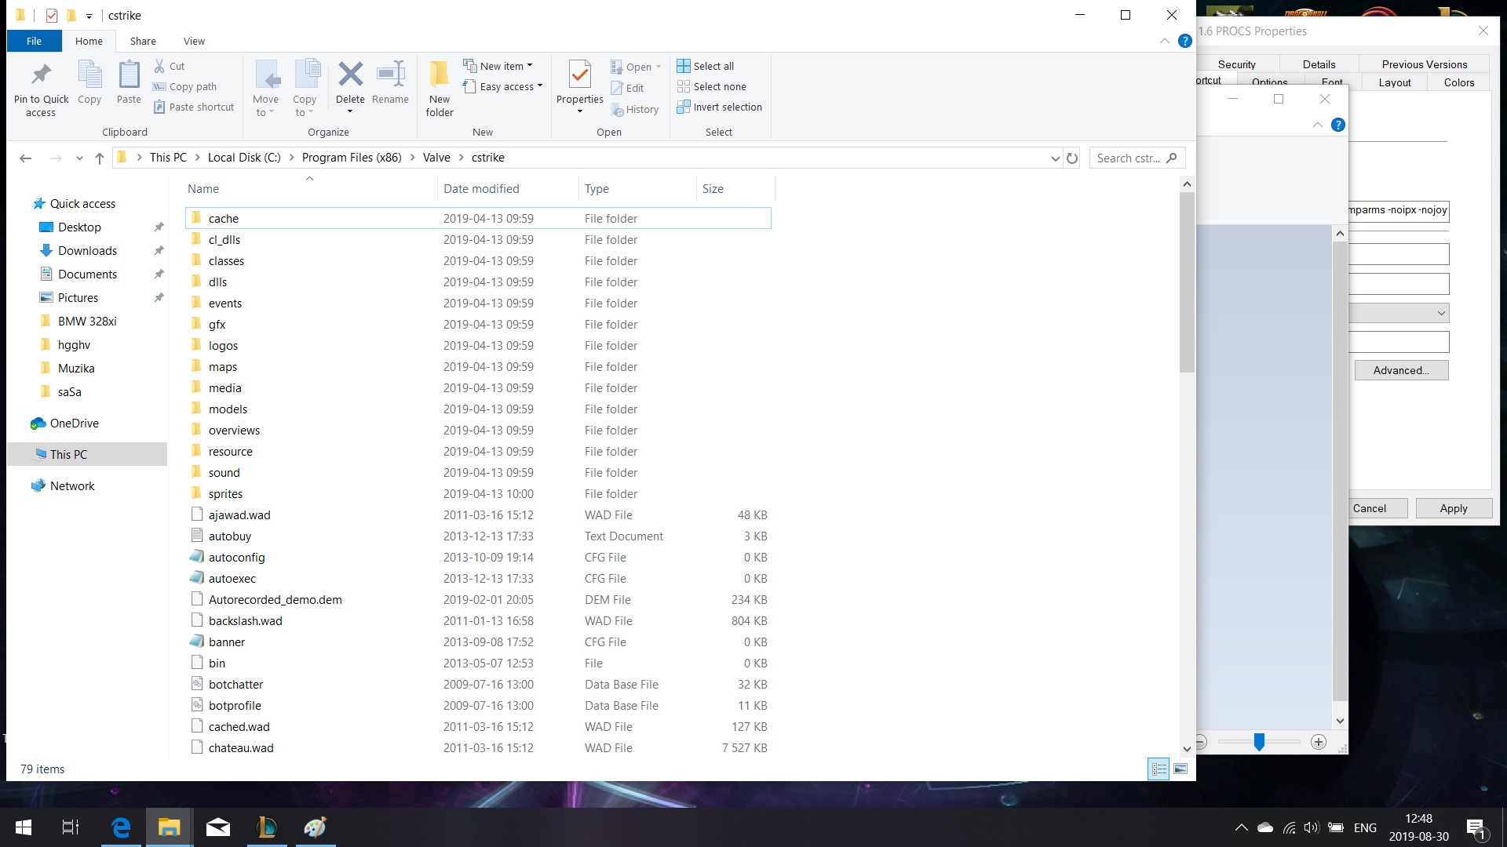Open Previous Versions tab in Properties
The height and width of the screenshot is (847, 1507).
1425,64
